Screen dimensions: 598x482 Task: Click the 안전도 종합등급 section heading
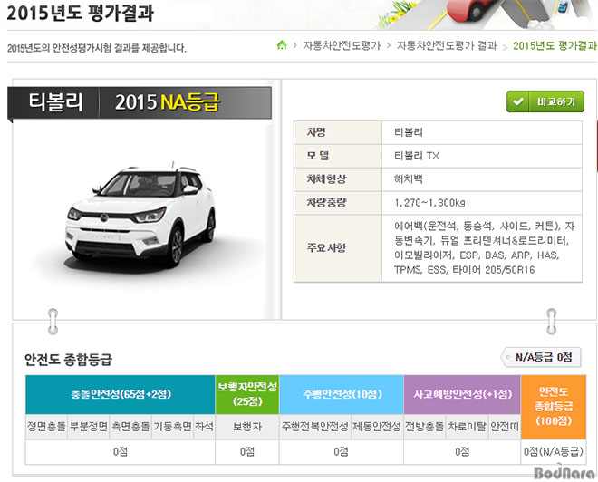[x=68, y=359]
